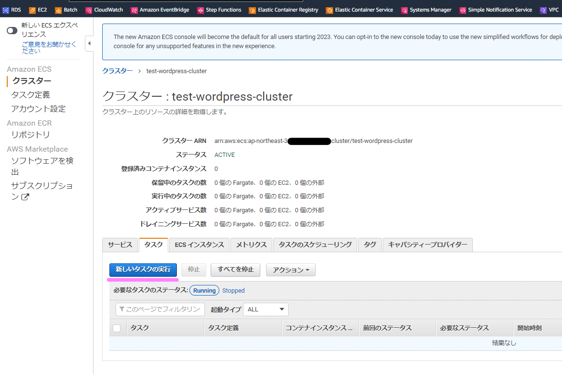
Task: Toggle the 新しい ECS エクスペリエンス switch
Action: pyautogui.click(x=12, y=30)
